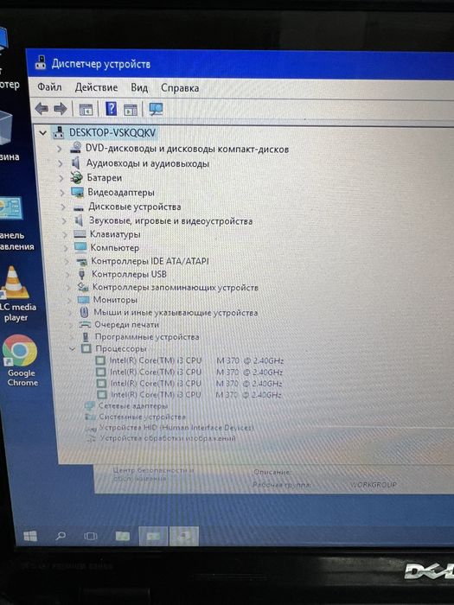The width and height of the screenshot is (454, 605).
Task: Click the Мониторы category icon
Action: coord(83,300)
